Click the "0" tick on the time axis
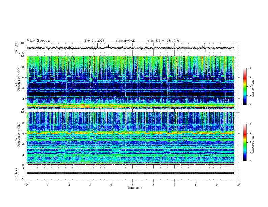 [27, 185]
